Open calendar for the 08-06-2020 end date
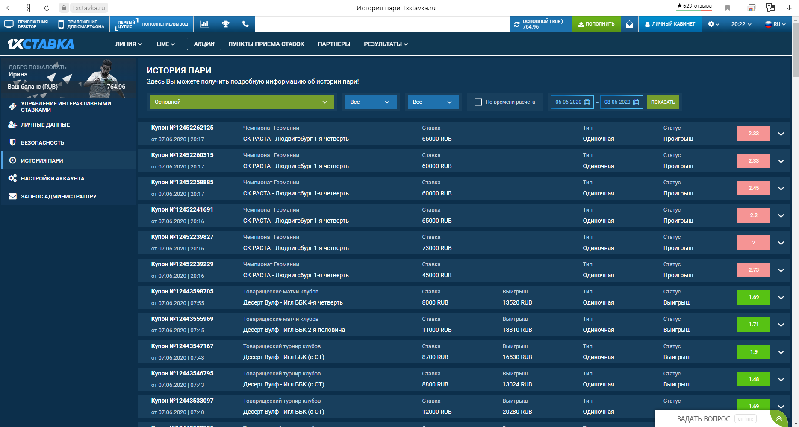This screenshot has height=427, width=799. point(636,102)
